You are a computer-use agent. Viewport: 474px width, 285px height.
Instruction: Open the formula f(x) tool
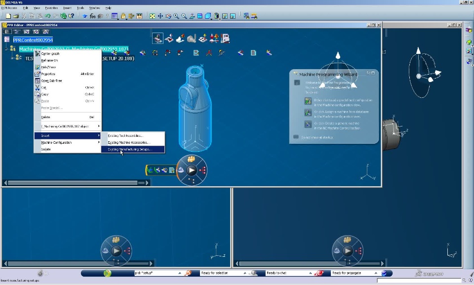coord(92,16)
